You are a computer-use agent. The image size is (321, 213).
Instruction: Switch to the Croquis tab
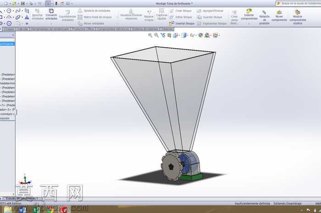point(9,29)
